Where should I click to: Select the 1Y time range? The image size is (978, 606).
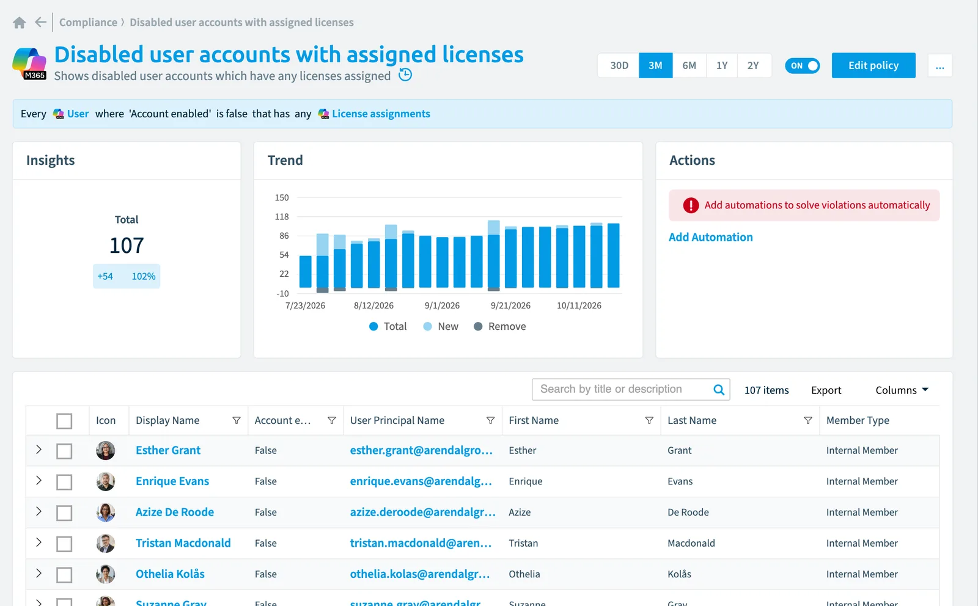point(722,65)
